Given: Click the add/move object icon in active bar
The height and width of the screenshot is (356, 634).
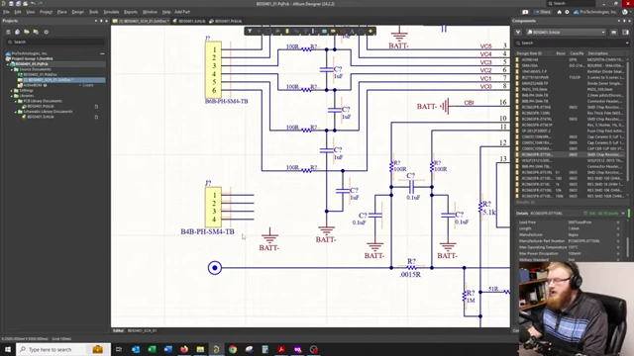Looking at the screenshot, I should point(260,31).
